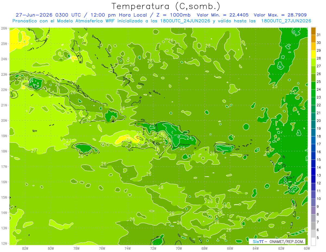Click the colorbar label 15
The image size is (326, 252).
(x=319, y=160)
